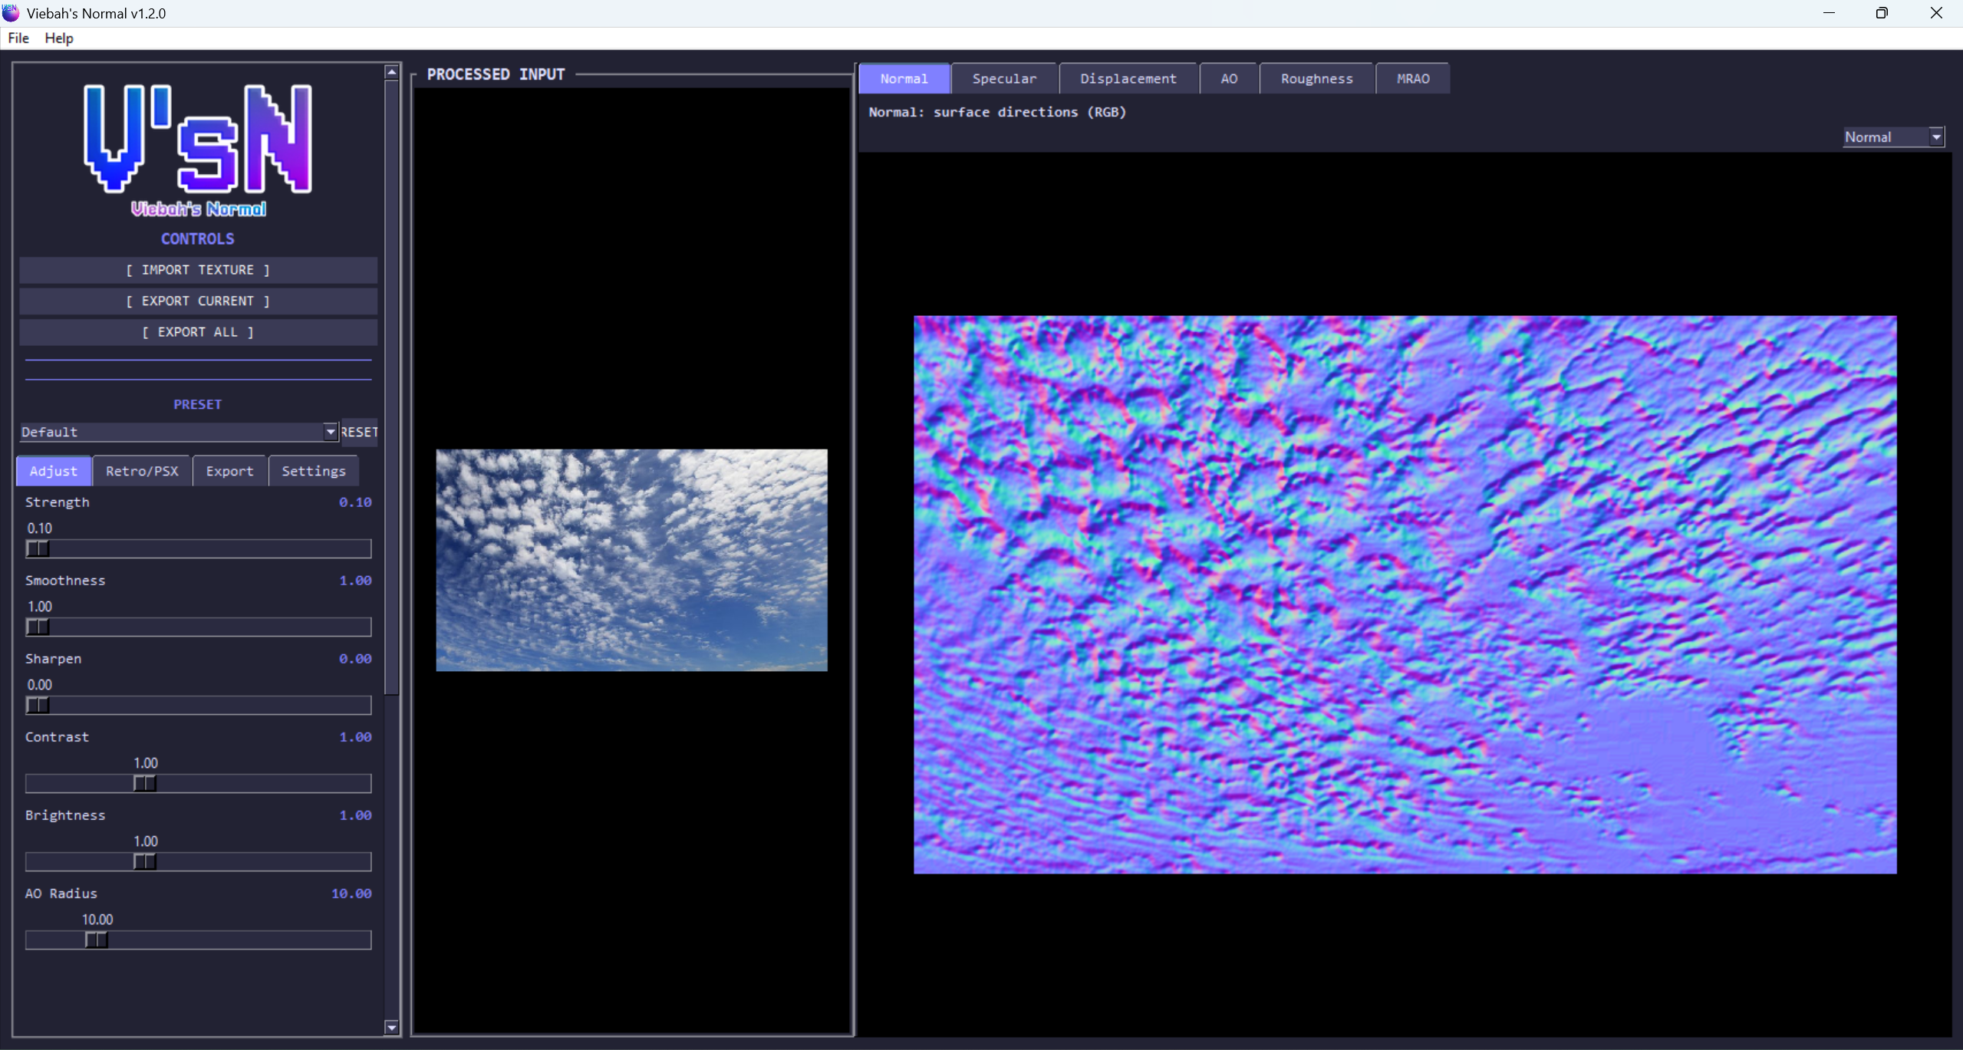Click the Export All button
1963x1050 pixels.
point(198,332)
